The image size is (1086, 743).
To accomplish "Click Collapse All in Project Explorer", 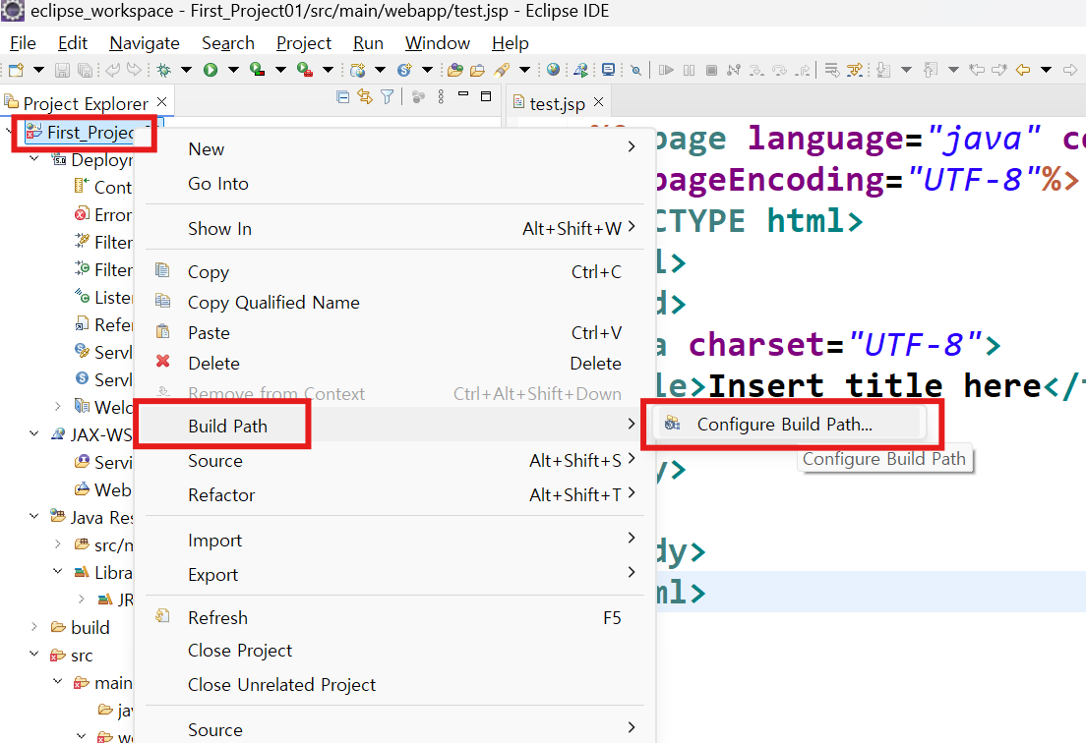I will coord(342,97).
